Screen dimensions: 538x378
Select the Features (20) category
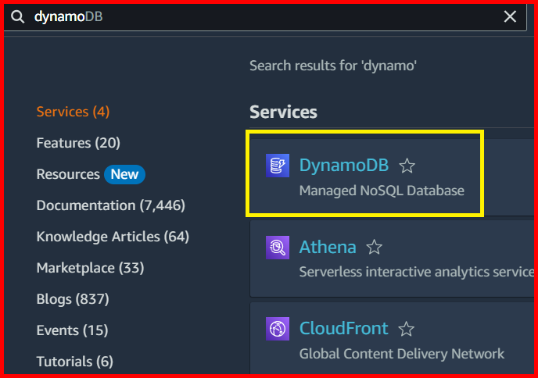coord(78,143)
